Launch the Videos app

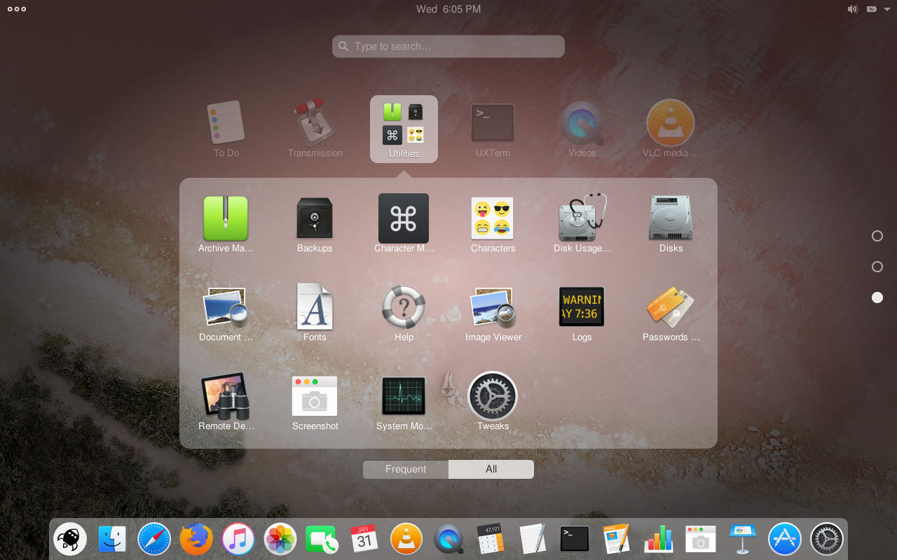pyautogui.click(x=582, y=129)
